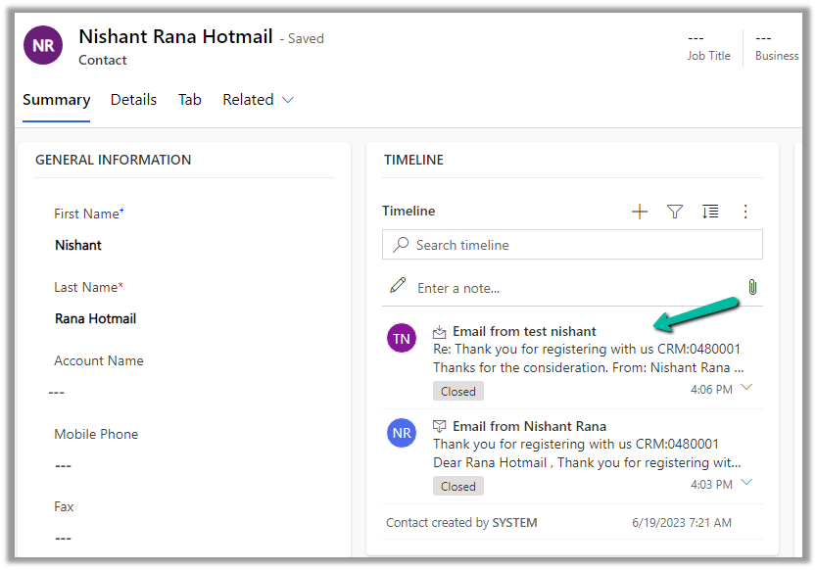Open the Email from Nishant Rana record
This screenshot has height=570, width=817.
[x=529, y=426]
